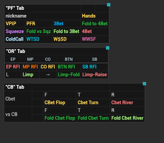Click the arrow symbol cell

[x=48, y=75]
